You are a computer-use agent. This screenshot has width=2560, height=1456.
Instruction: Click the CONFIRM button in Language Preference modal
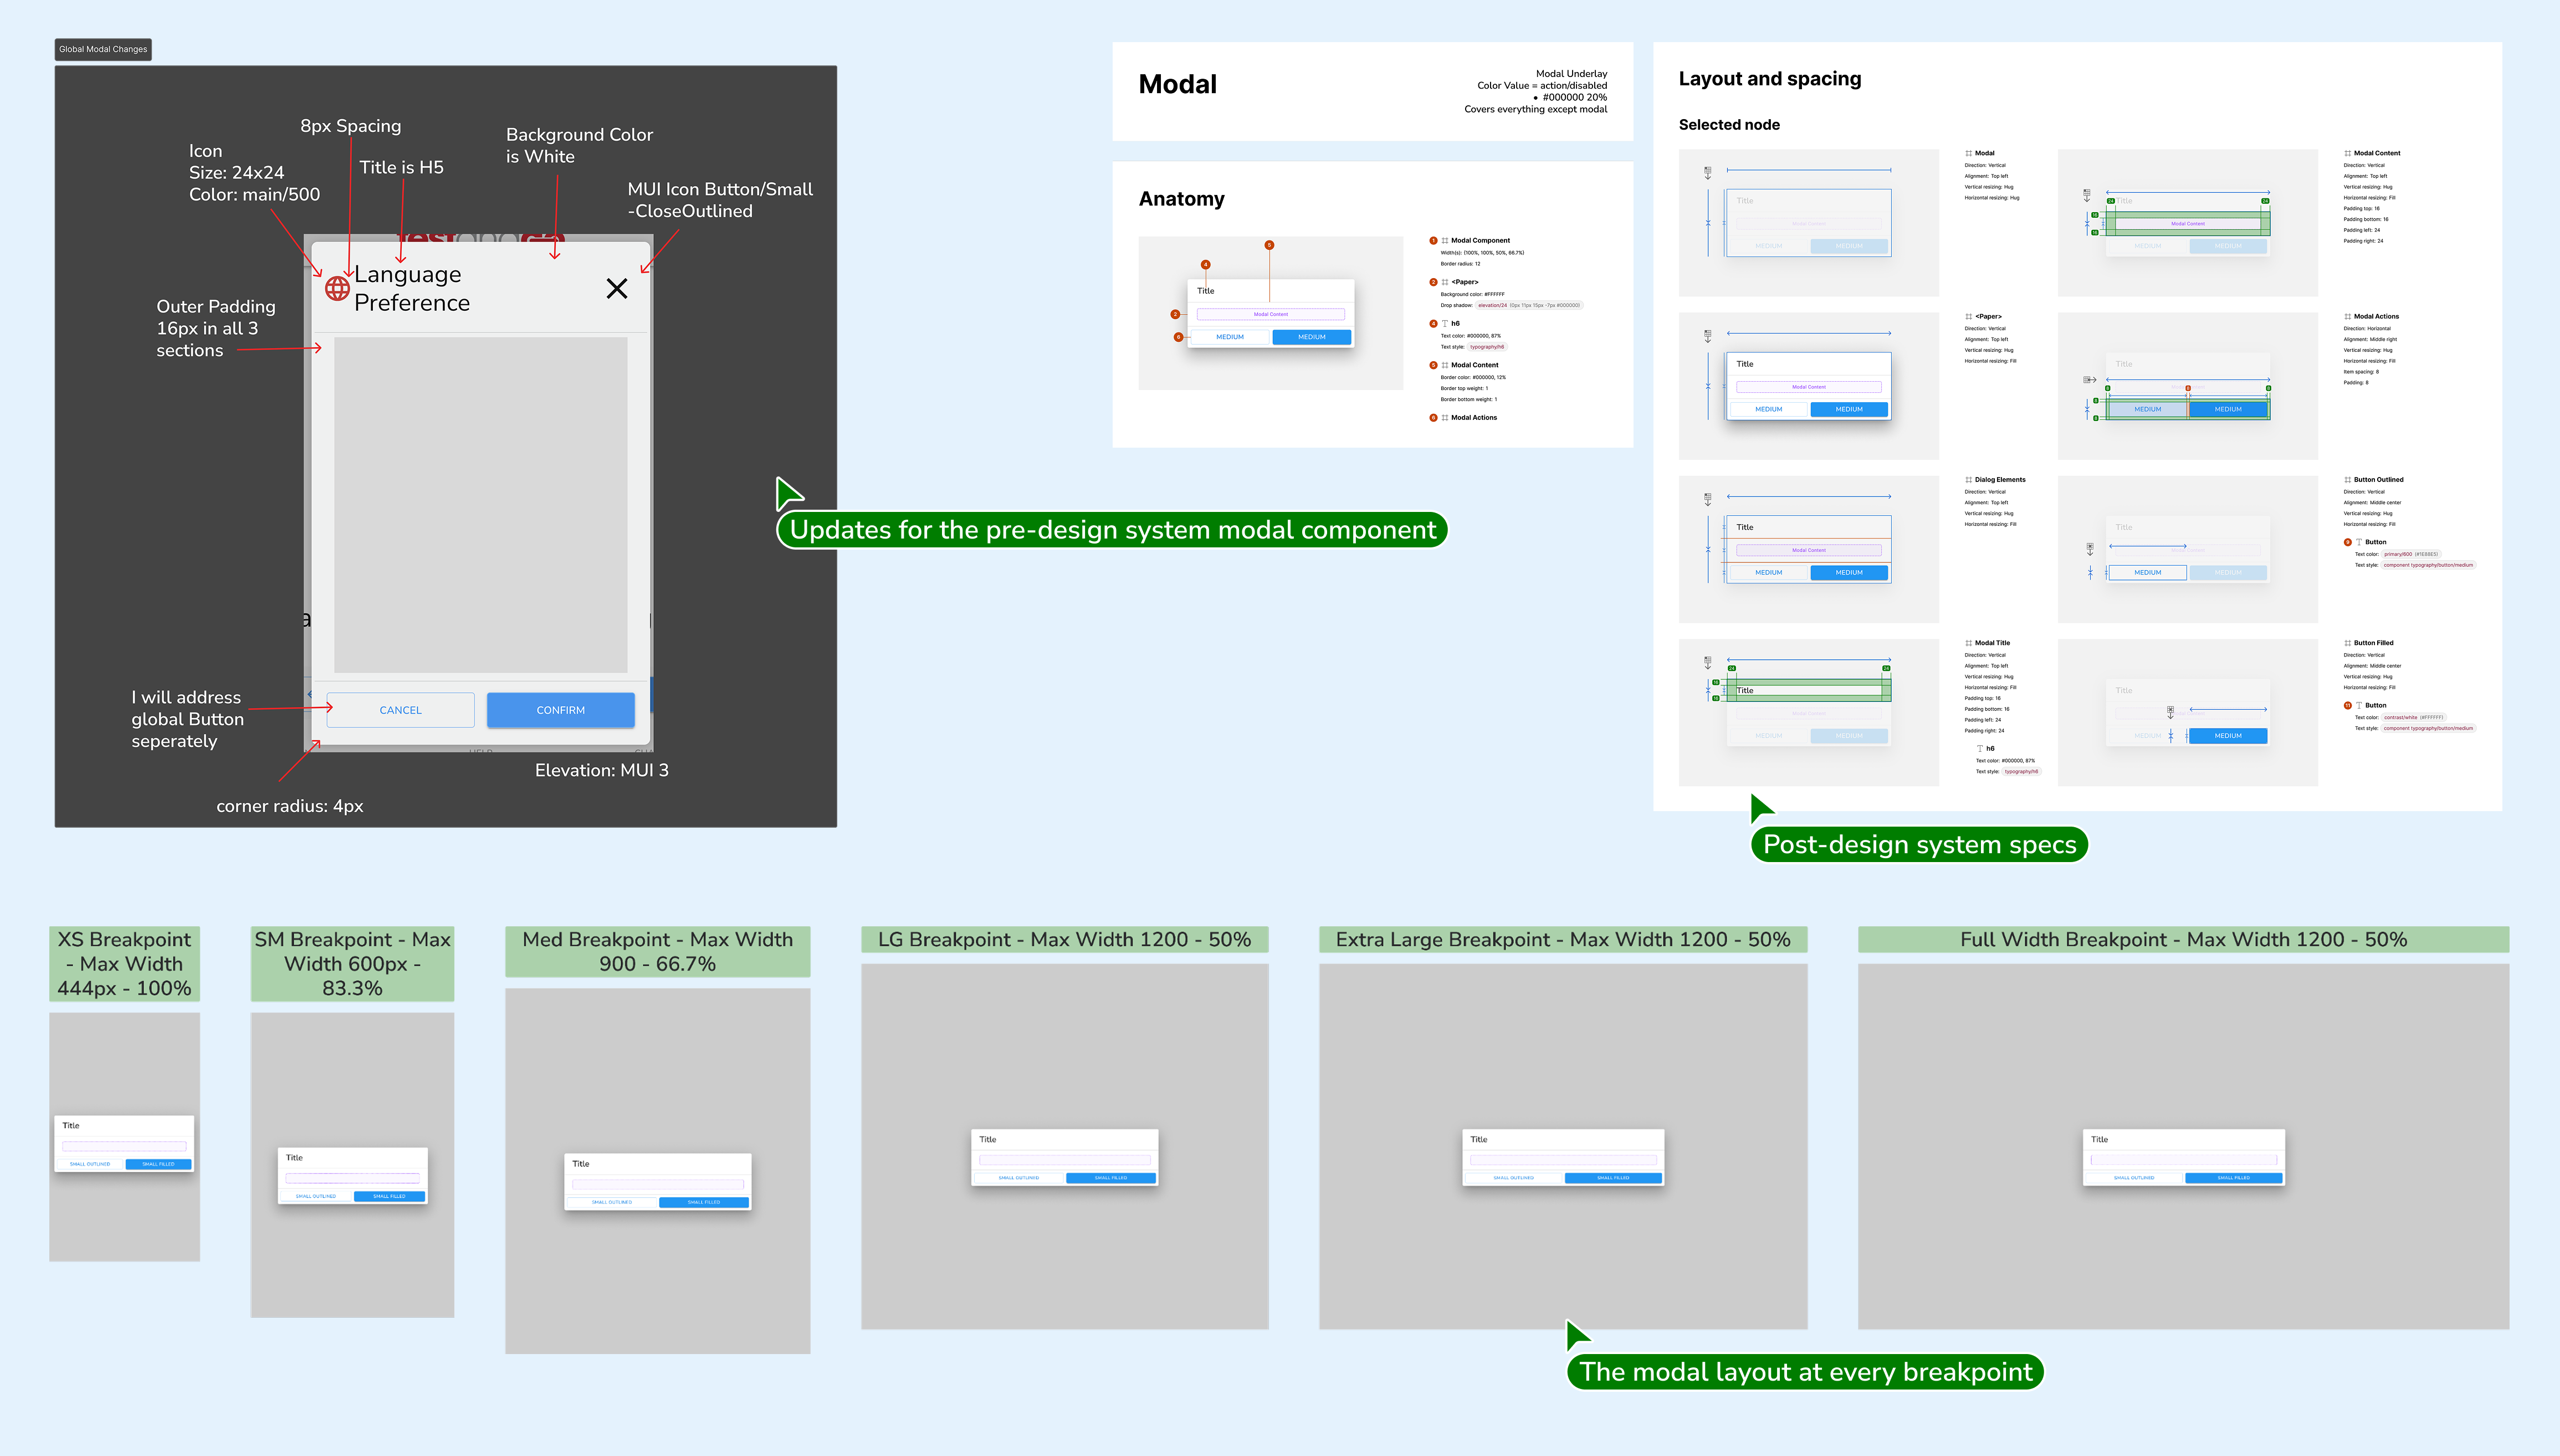pyautogui.click(x=560, y=710)
